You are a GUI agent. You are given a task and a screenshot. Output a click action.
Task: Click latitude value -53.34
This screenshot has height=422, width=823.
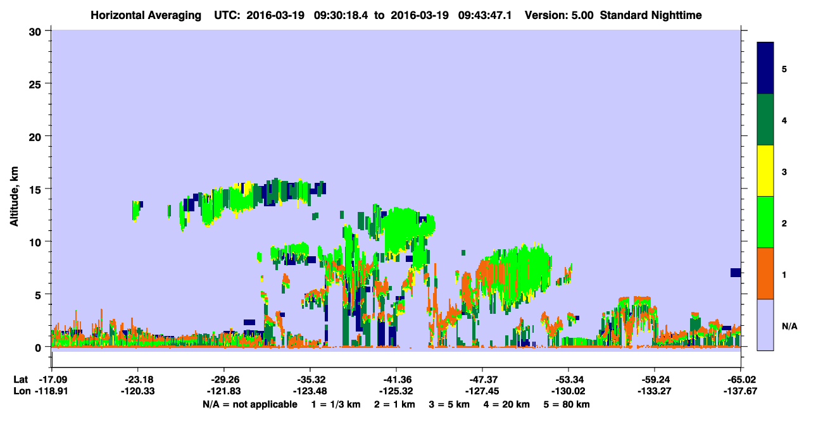click(x=568, y=380)
